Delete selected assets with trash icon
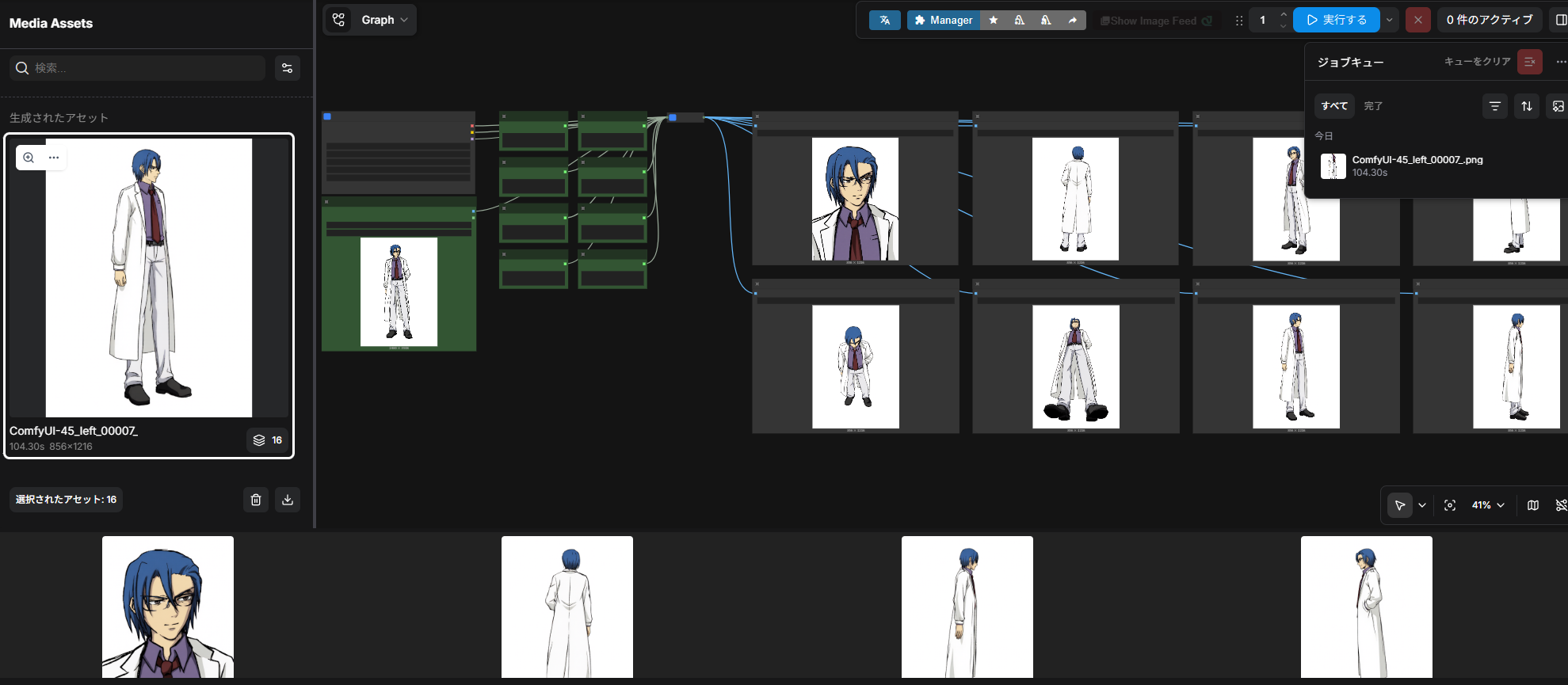The width and height of the screenshot is (1568, 685). pos(256,500)
